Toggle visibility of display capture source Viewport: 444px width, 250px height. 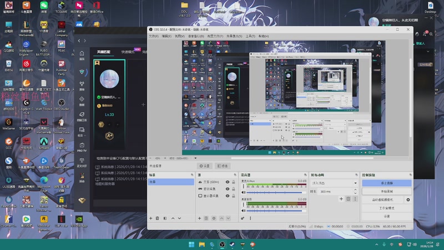coord(228,196)
